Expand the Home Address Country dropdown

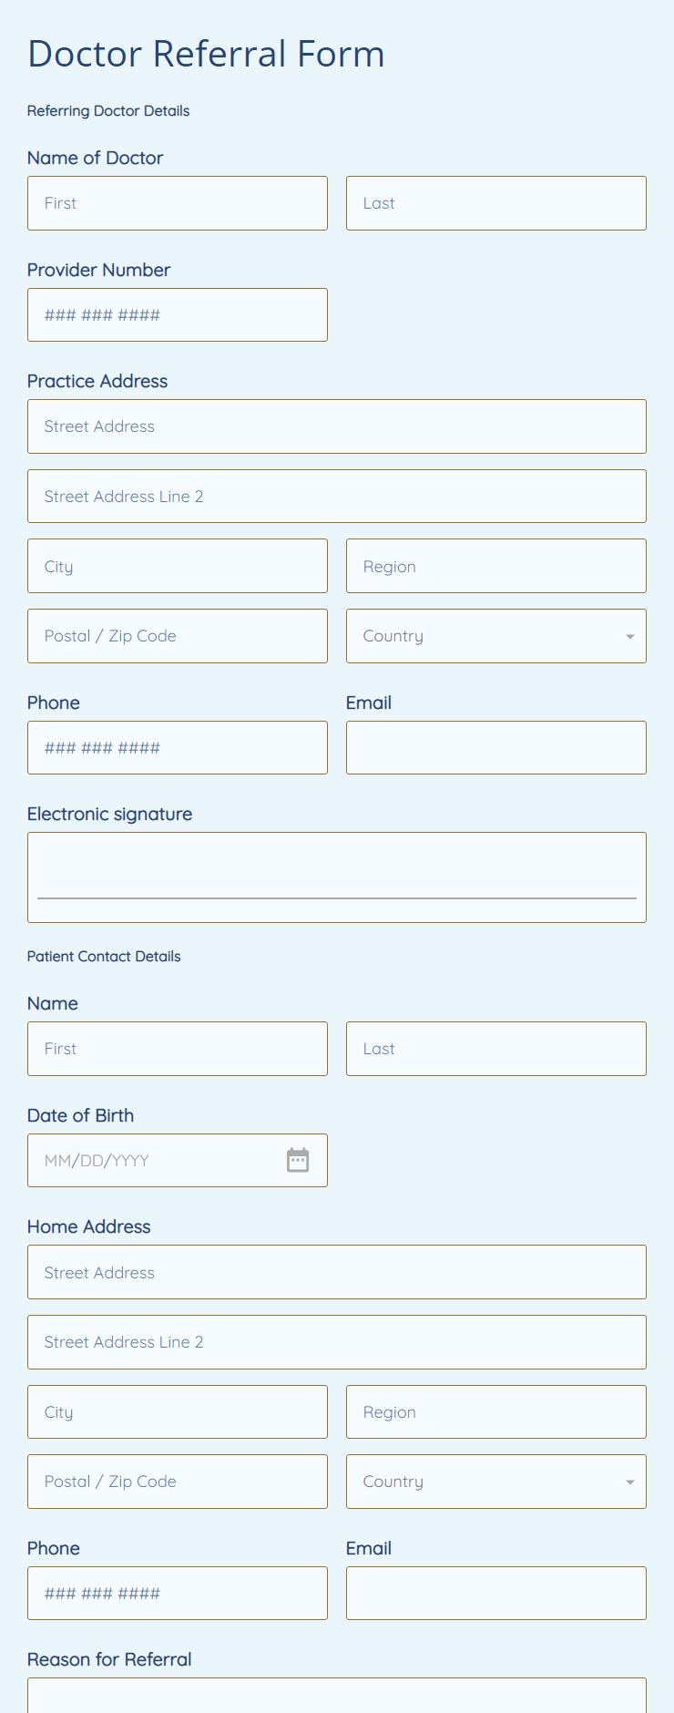click(x=496, y=1482)
